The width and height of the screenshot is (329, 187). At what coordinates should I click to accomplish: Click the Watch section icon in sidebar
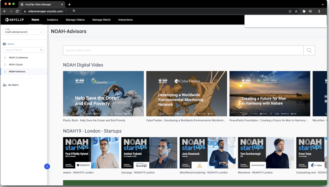pos(4,44)
